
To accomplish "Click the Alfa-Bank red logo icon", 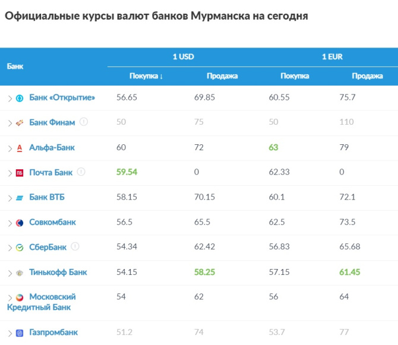I will [20, 148].
